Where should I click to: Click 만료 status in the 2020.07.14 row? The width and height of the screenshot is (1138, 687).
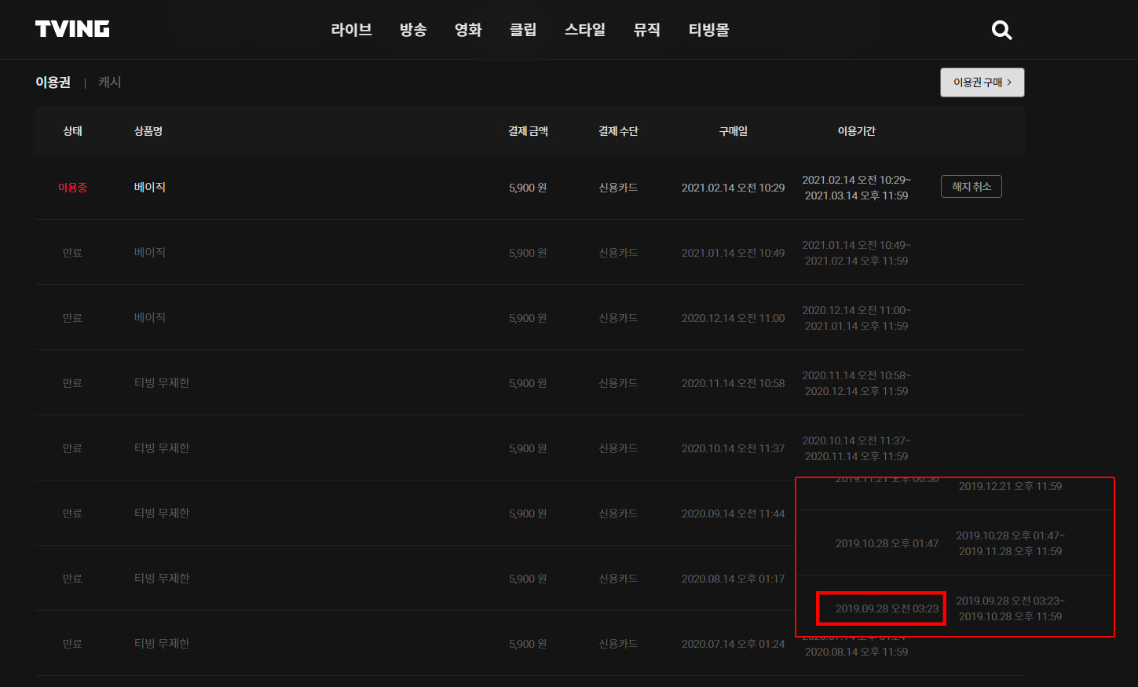pyautogui.click(x=72, y=644)
